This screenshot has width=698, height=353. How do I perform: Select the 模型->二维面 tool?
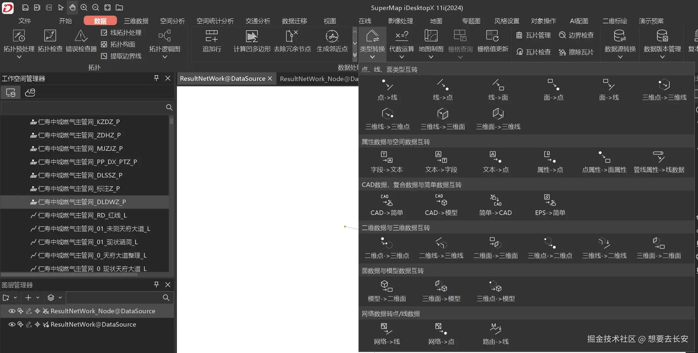(387, 290)
